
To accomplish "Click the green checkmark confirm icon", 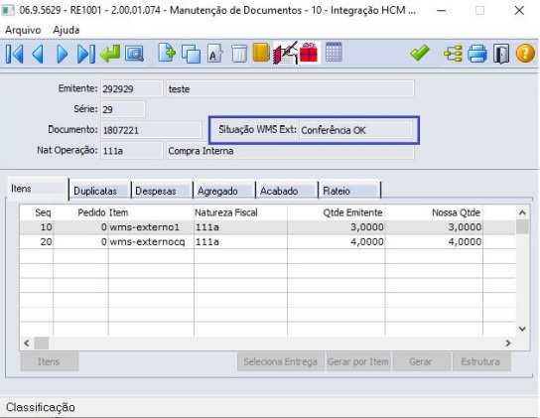I will coord(420,53).
